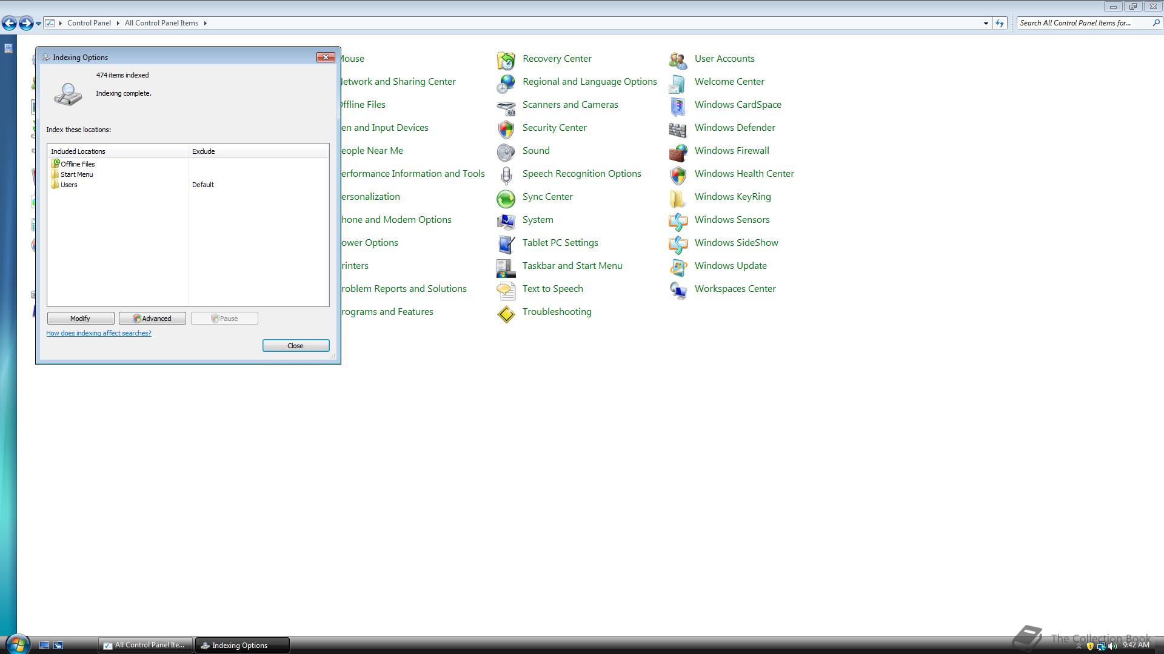Open the Windows KeyRing folder icon
The width and height of the screenshot is (1164, 654).
tap(678, 198)
